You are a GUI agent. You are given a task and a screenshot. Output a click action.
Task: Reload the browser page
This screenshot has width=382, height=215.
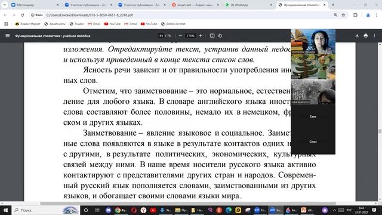[x=23, y=15]
